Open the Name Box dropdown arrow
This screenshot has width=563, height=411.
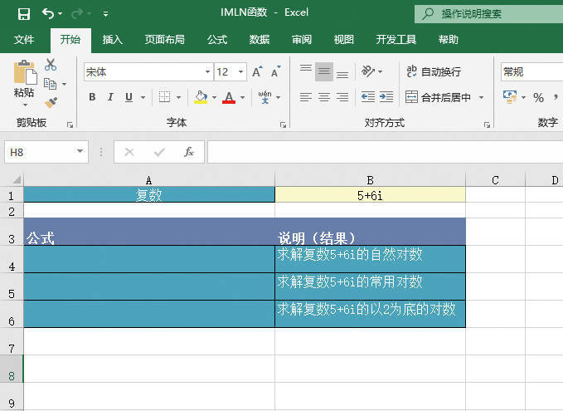coord(80,152)
